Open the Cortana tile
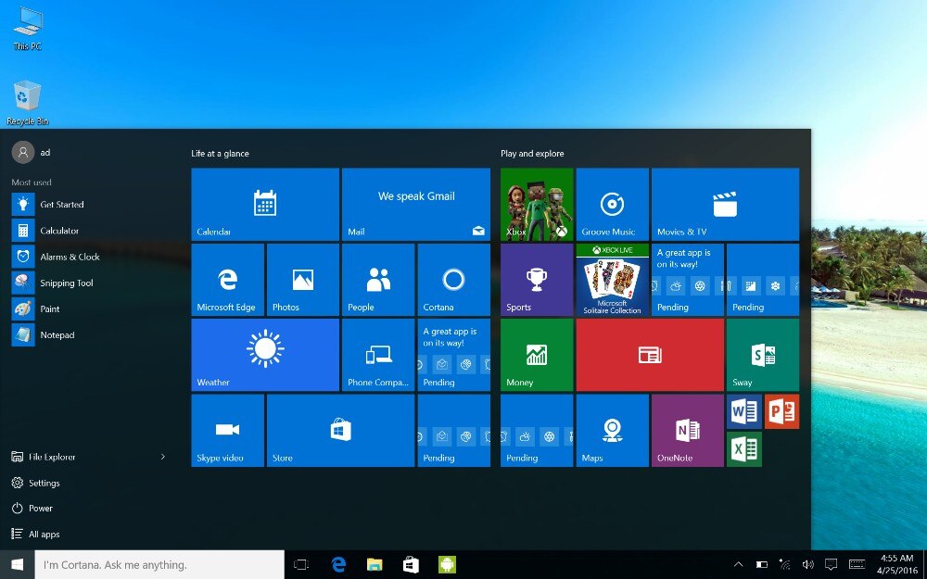The image size is (927, 579). coord(454,280)
